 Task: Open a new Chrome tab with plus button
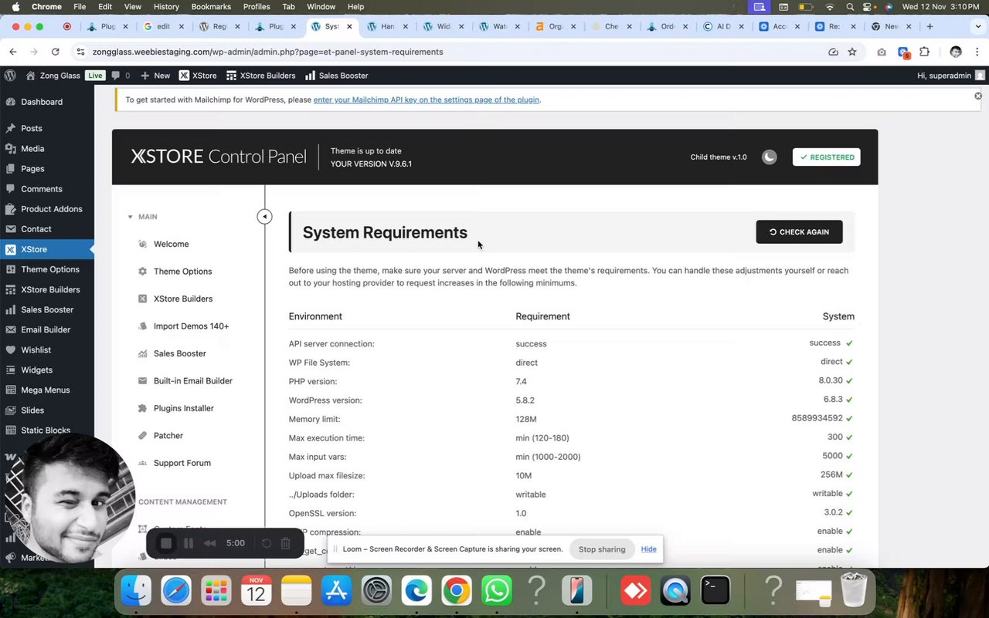[930, 26]
